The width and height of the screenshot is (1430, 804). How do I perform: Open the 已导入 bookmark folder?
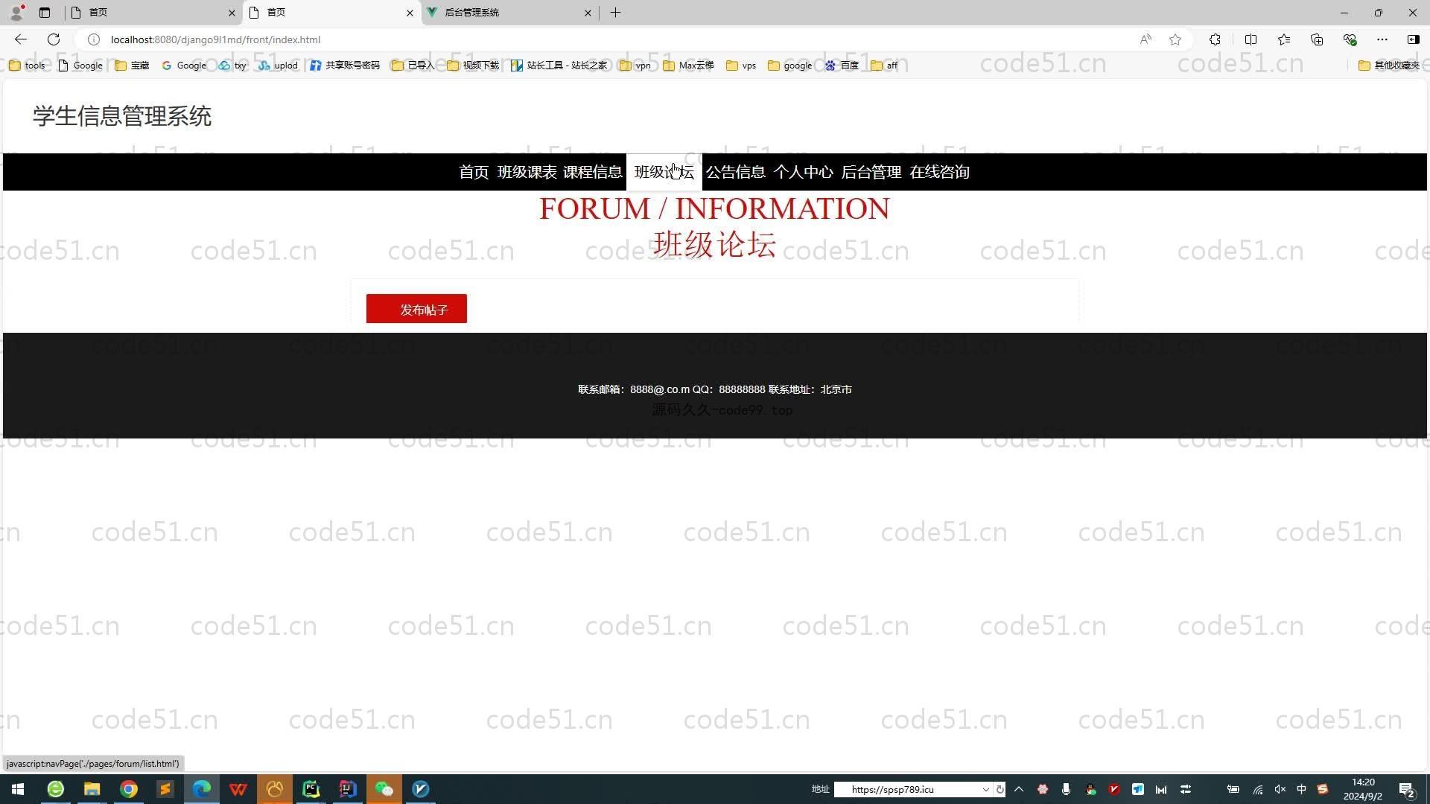click(413, 66)
